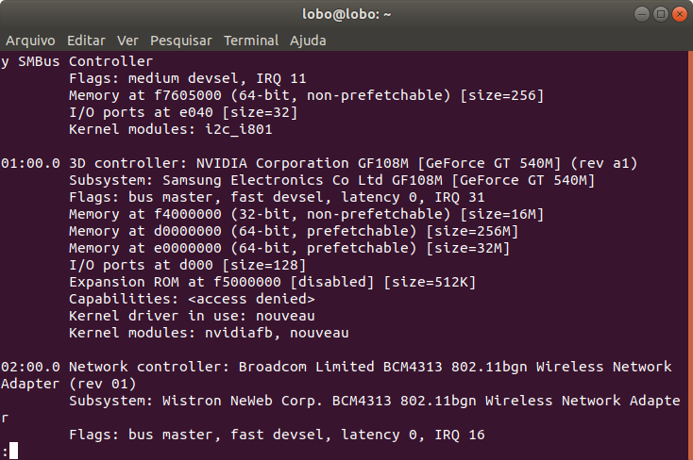Close the terminal window

tap(676, 14)
